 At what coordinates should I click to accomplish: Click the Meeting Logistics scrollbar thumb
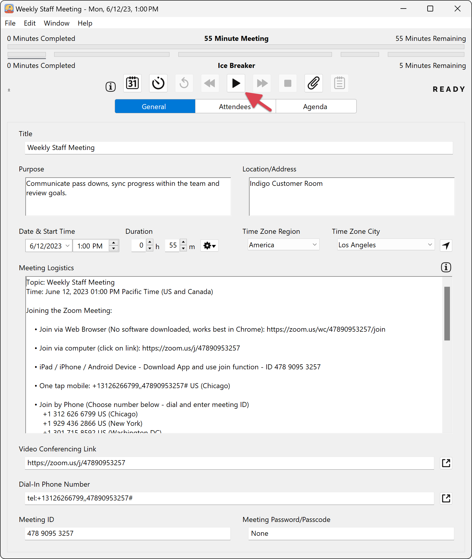pos(447,313)
